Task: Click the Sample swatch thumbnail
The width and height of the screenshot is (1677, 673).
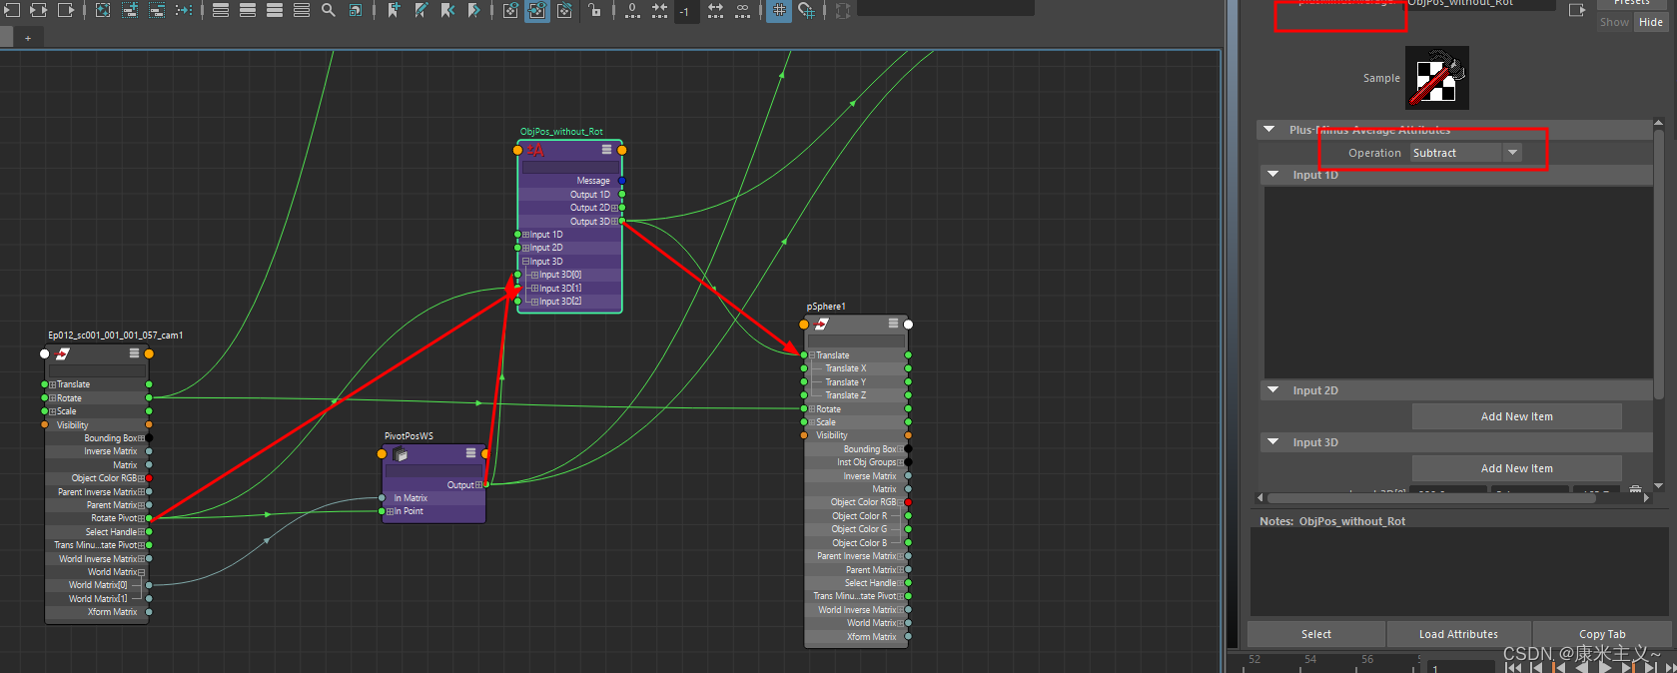Action: (1437, 78)
